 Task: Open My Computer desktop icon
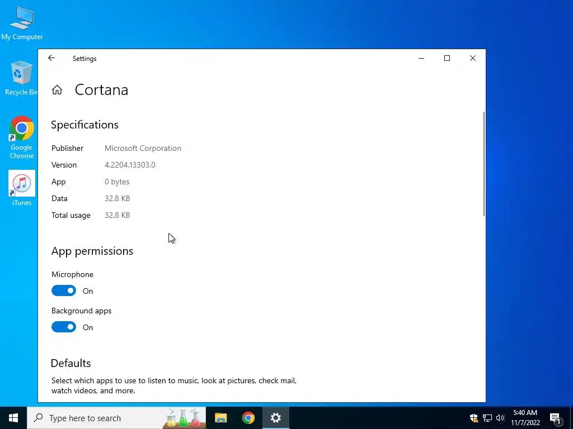point(22,23)
